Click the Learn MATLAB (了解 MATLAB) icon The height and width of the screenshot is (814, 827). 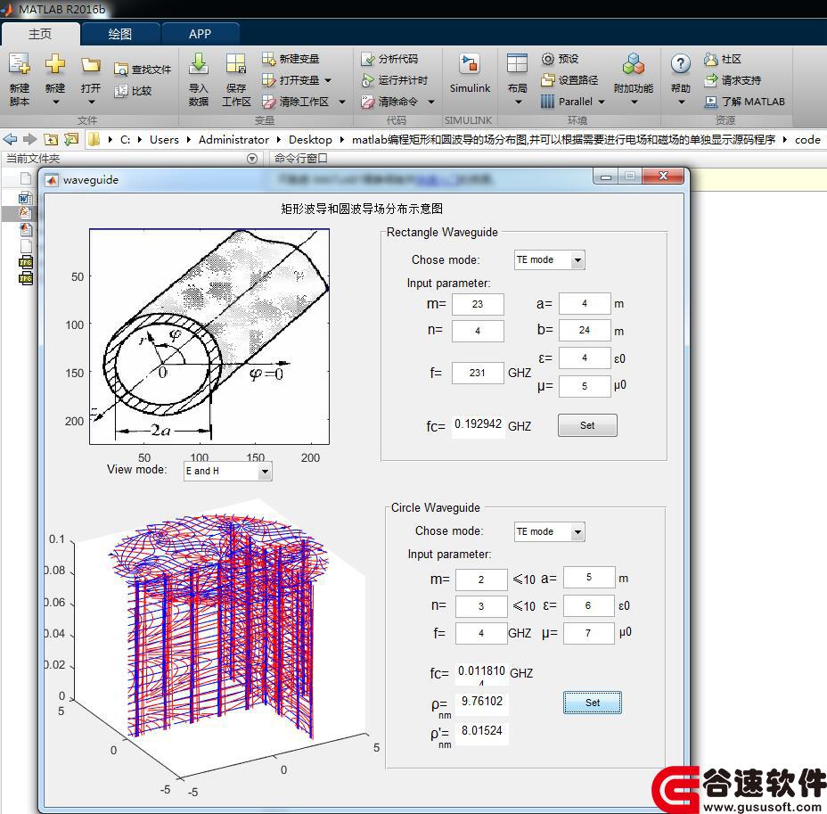tap(710, 102)
